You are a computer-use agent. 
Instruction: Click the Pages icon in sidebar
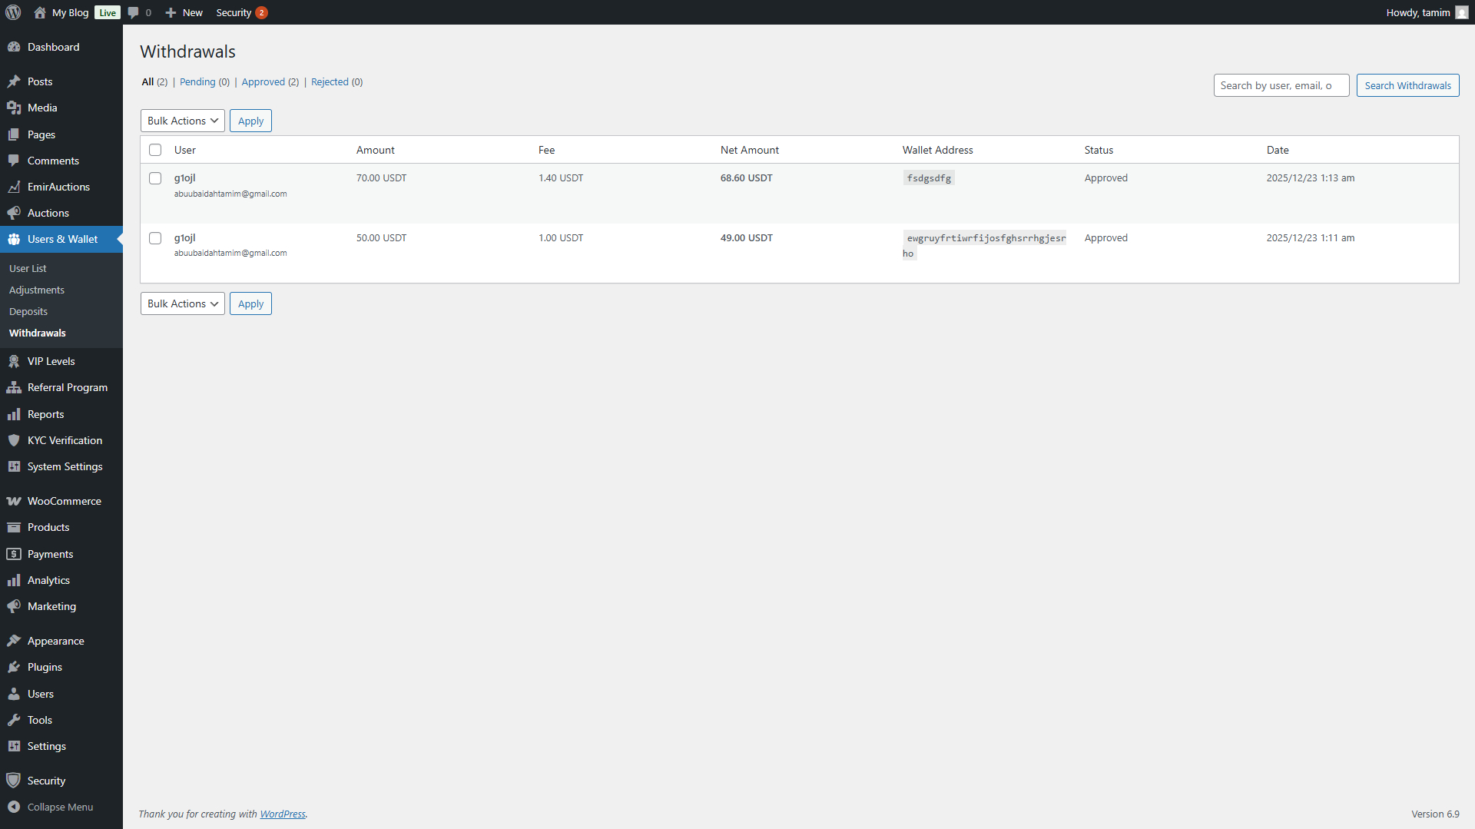coord(14,134)
